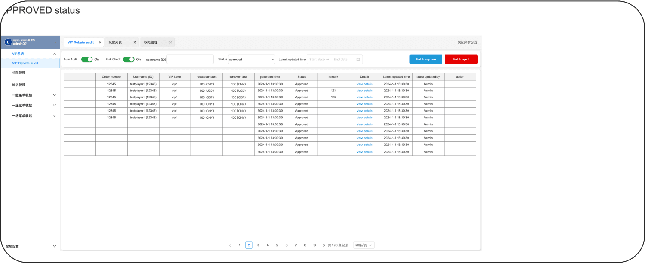Collapse the sidebar with the hamburger icon

pos(55,42)
